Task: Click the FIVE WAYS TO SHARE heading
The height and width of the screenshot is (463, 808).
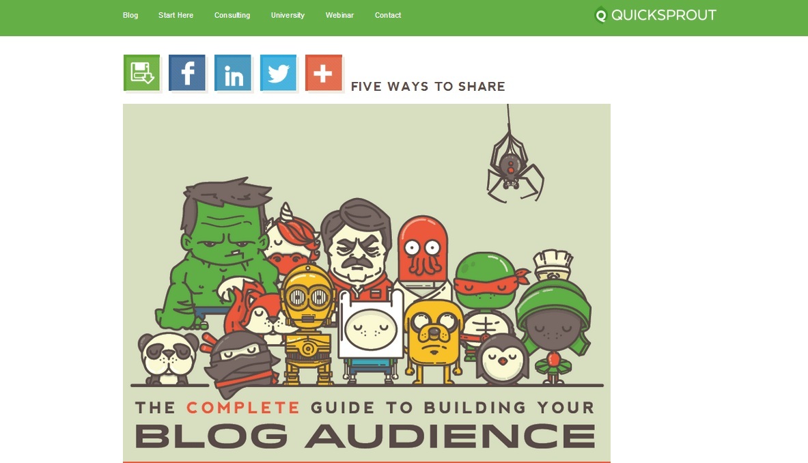Action: click(428, 87)
